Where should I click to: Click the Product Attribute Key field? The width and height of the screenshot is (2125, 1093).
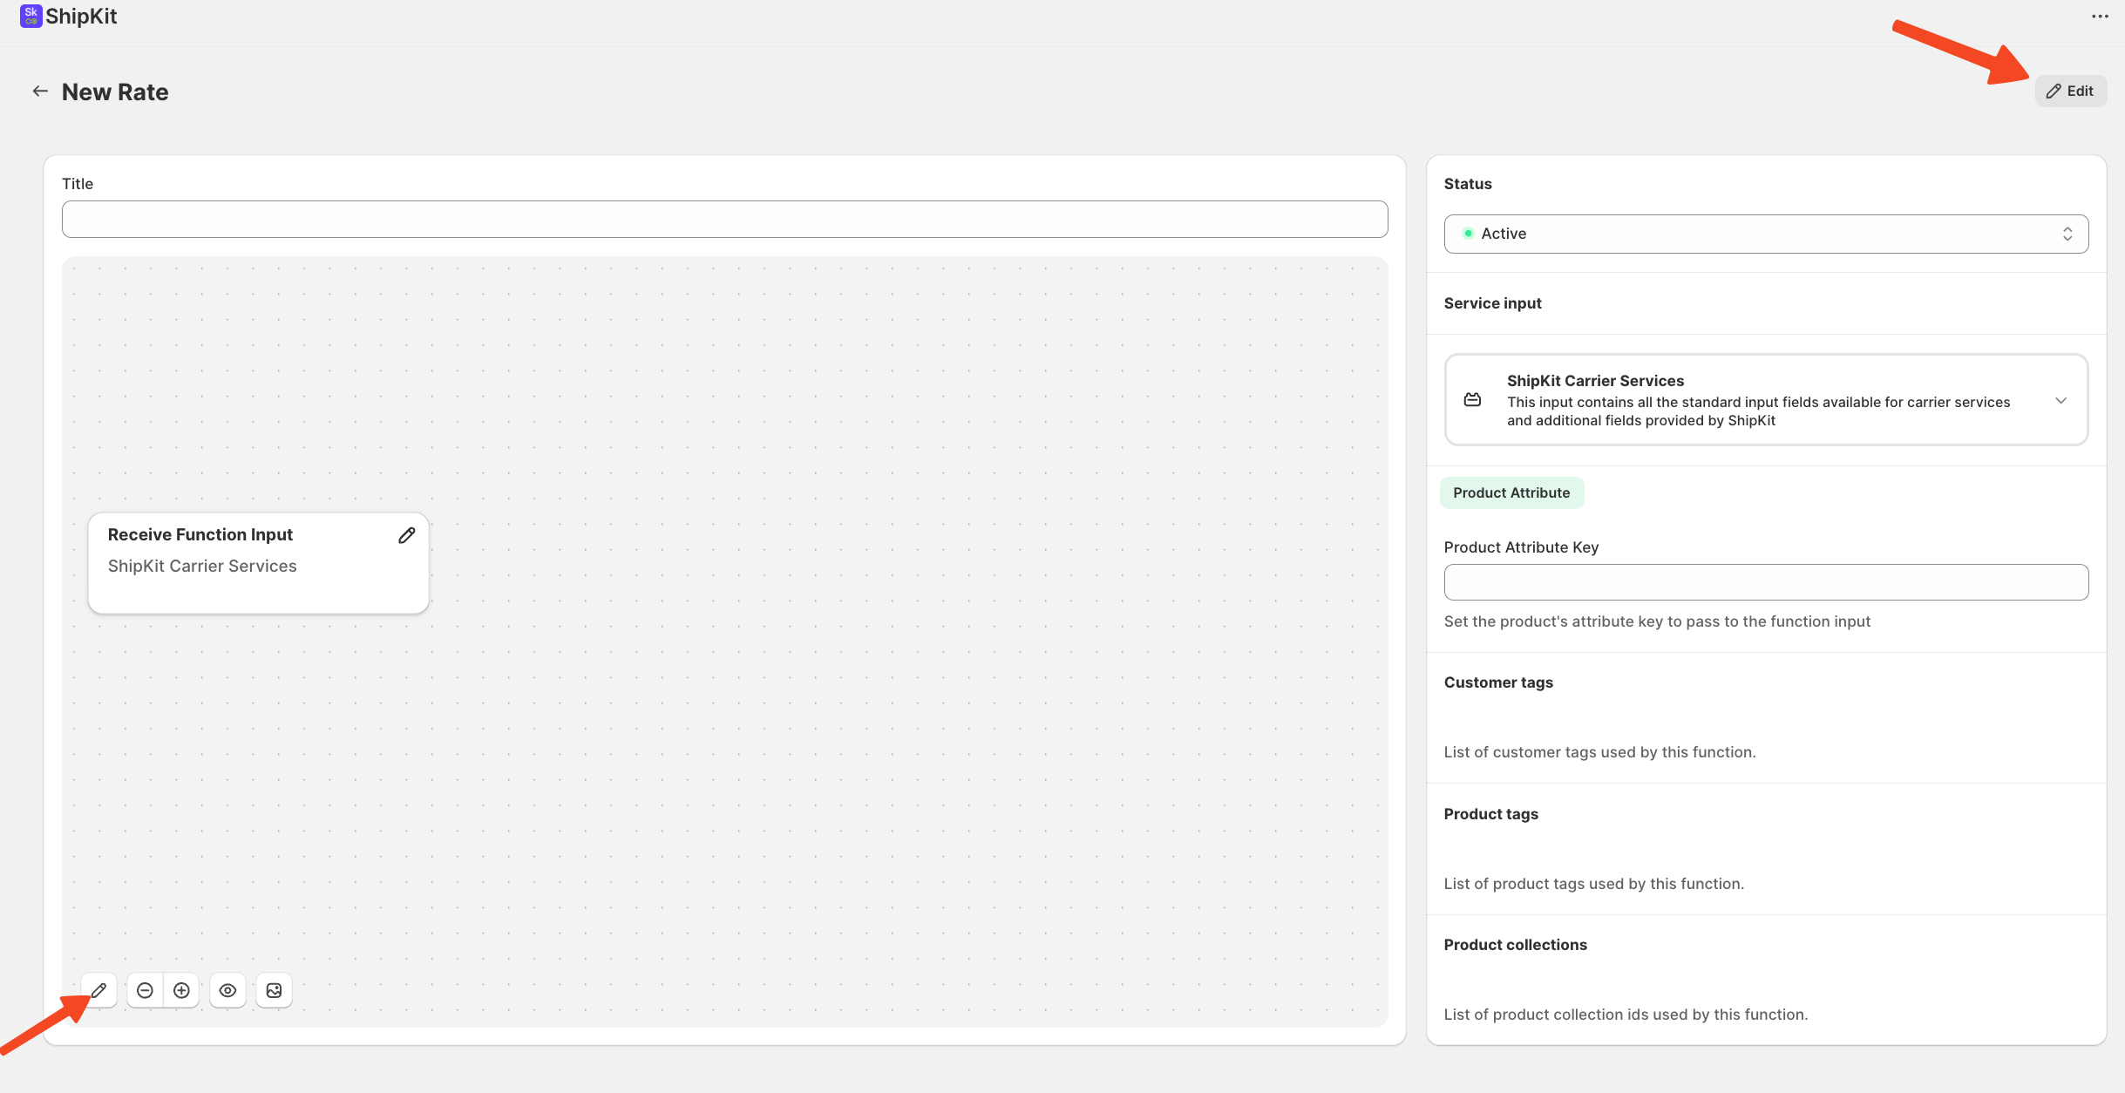click(x=1766, y=582)
